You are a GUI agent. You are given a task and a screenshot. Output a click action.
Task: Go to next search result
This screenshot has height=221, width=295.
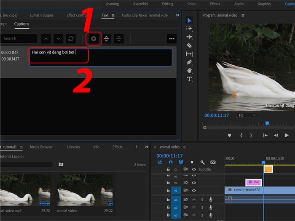click(58, 39)
